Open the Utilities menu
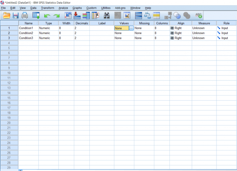Image resolution: width=237 pixels, height=171 pixels. coord(106,8)
